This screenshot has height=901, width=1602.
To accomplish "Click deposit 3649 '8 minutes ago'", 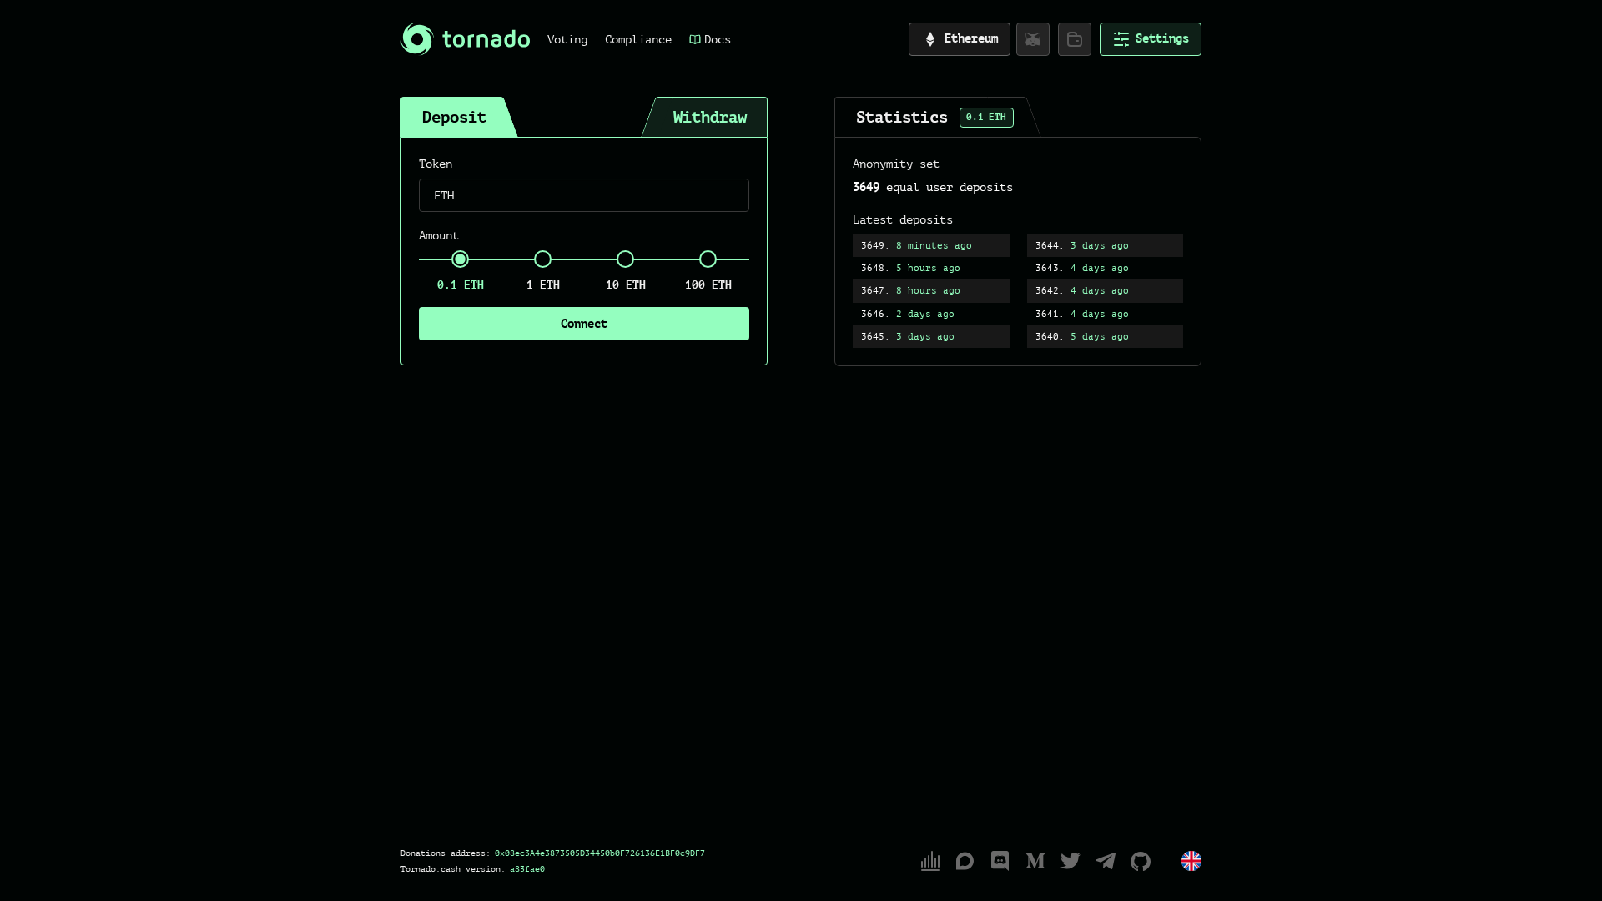I will click(931, 245).
